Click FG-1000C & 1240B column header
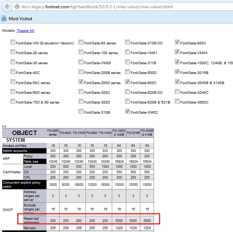This screenshot has height=232, width=233. [x=119, y=132]
